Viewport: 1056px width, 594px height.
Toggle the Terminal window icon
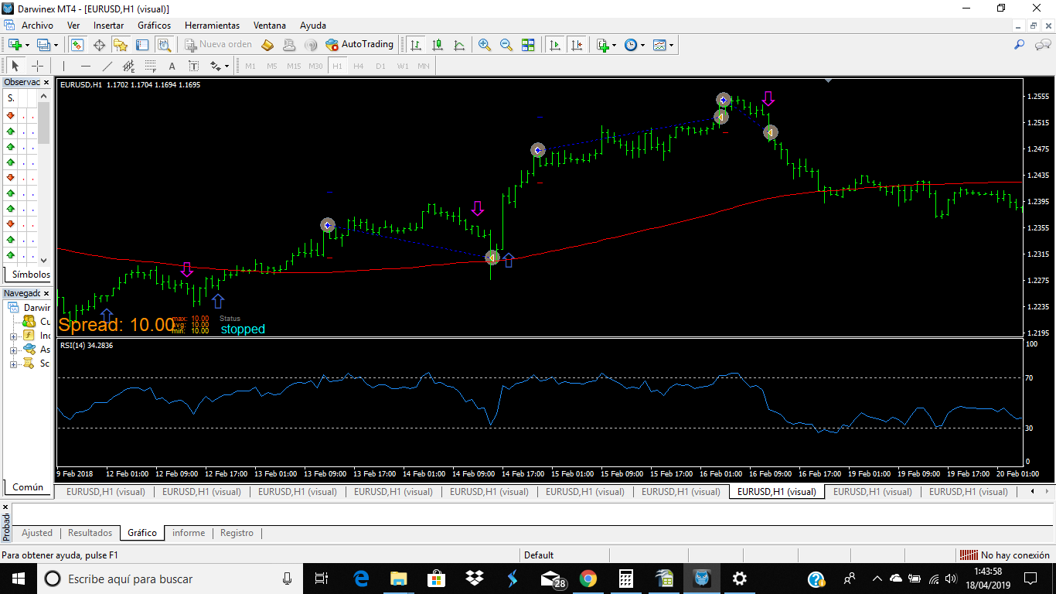tap(142, 45)
